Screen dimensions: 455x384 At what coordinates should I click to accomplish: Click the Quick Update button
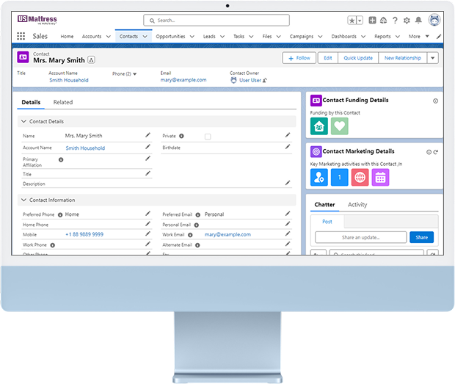click(358, 58)
